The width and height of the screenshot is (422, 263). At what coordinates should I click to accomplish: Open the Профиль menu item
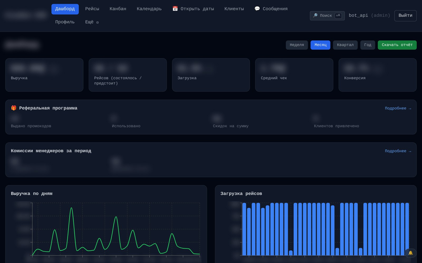point(65,22)
